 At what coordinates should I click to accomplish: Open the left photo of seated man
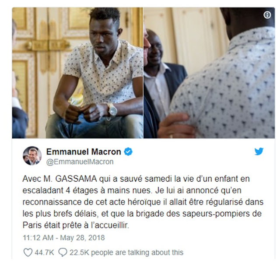pos(77,73)
